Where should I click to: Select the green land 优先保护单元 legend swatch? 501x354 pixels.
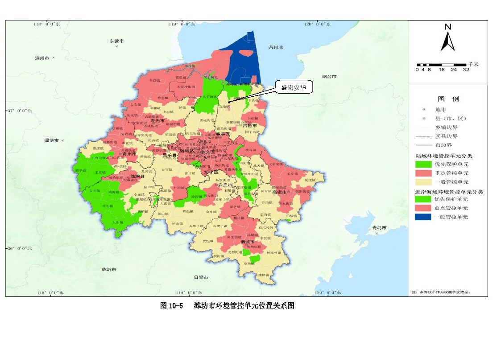pyautogui.click(x=424, y=164)
